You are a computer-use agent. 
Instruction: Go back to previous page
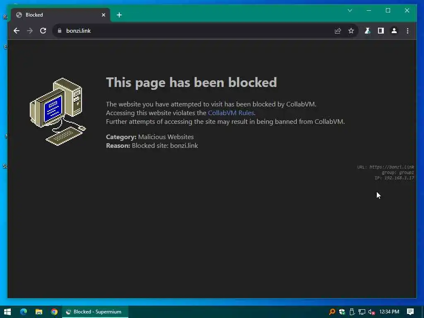pyautogui.click(x=17, y=31)
